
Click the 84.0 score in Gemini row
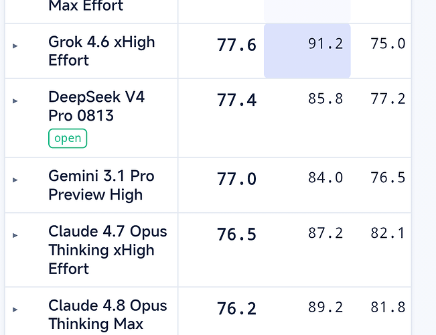(x=325, y=178)
